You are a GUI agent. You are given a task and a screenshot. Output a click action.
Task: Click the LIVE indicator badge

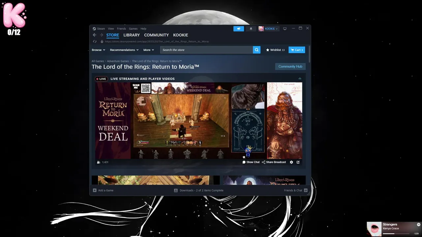coord(101,79)
